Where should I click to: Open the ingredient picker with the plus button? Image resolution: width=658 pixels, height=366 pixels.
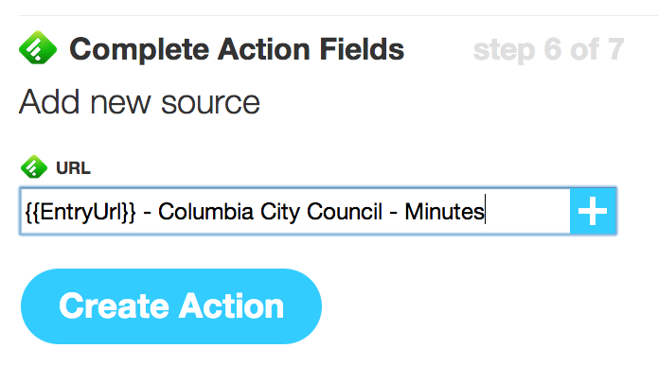tap(593, 211)
